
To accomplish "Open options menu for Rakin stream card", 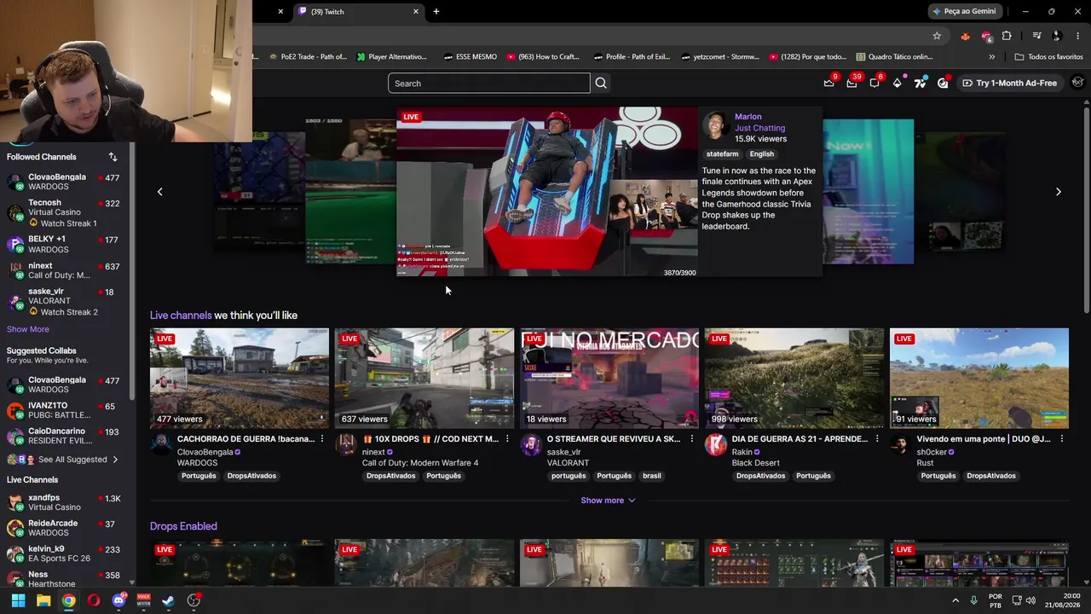I will click(x=876, y=439).
